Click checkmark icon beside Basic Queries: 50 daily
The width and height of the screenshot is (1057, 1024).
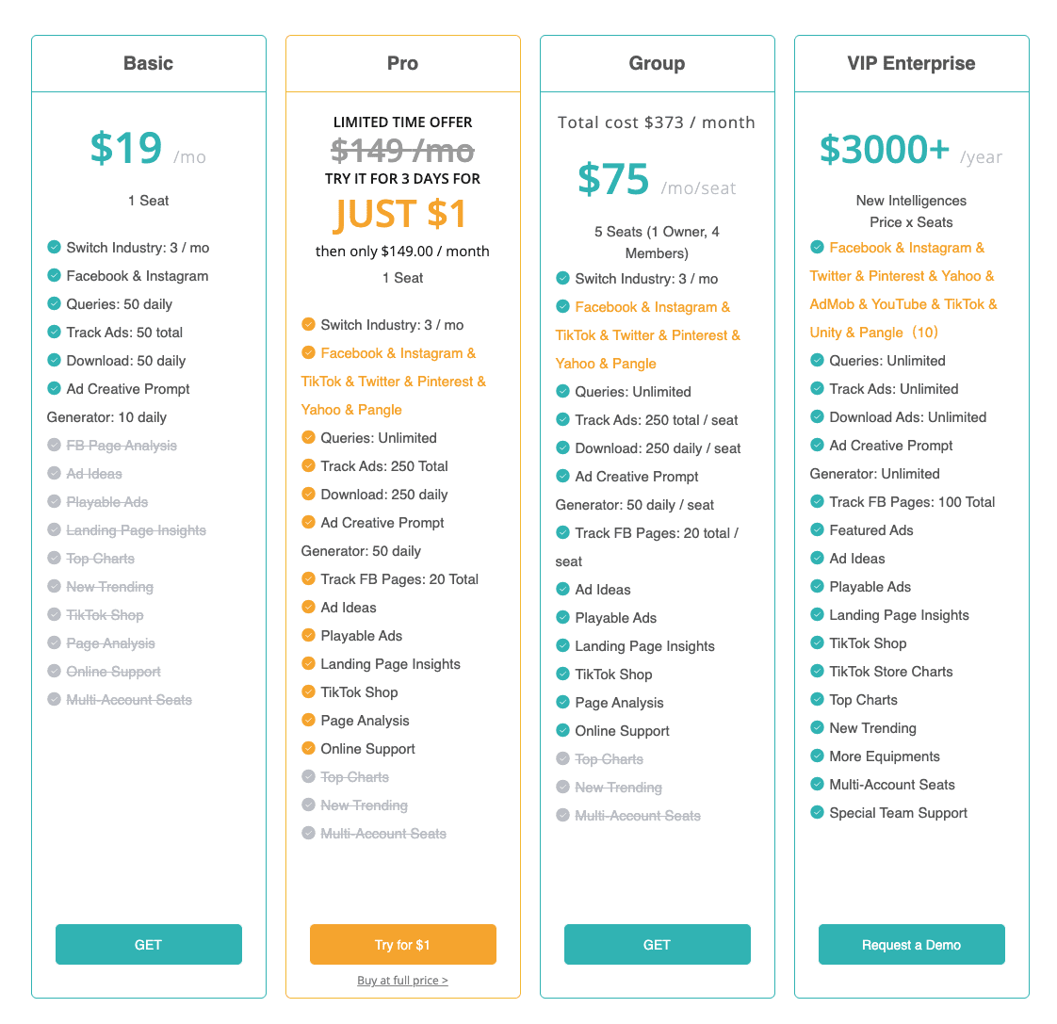(54, 303)
